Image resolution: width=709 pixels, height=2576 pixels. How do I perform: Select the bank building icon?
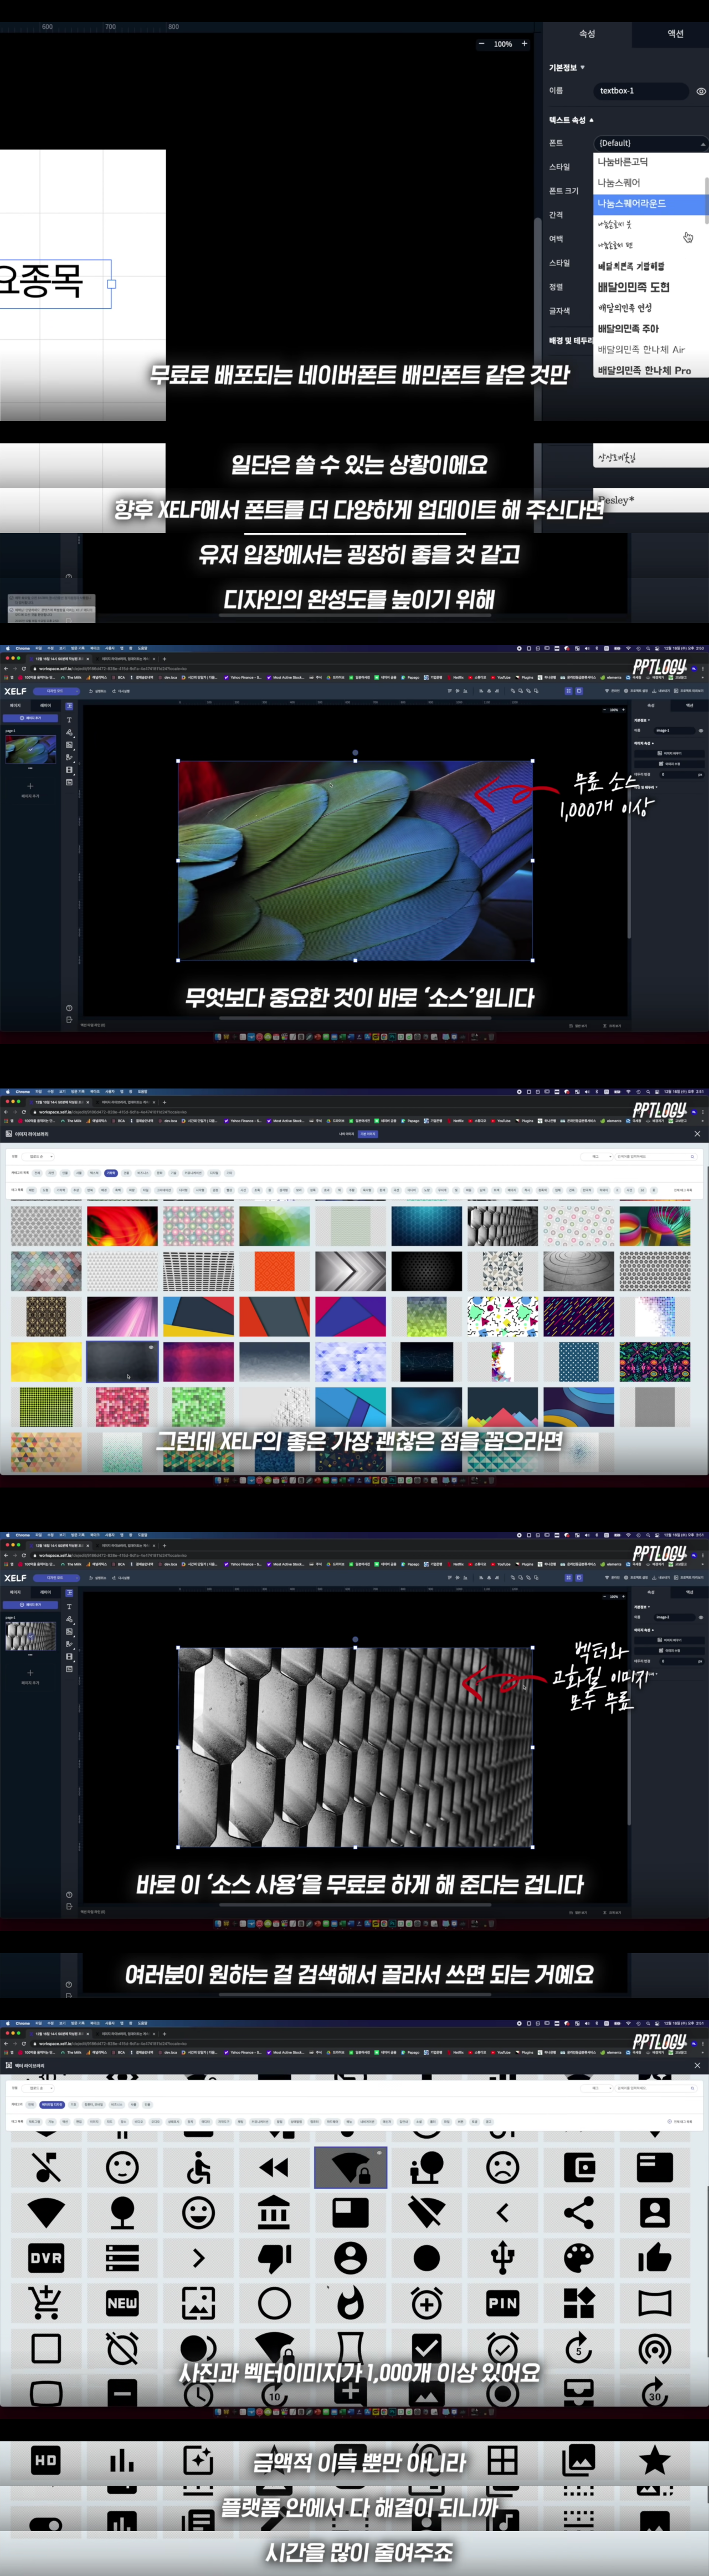point(274,2212)
